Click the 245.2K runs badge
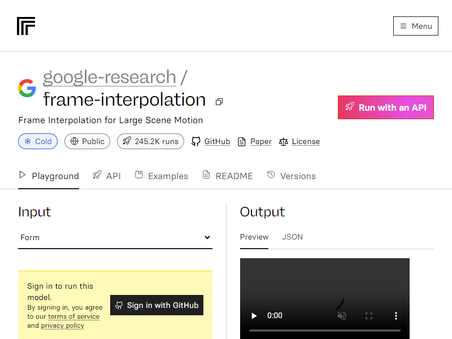 tap(150, 141)
